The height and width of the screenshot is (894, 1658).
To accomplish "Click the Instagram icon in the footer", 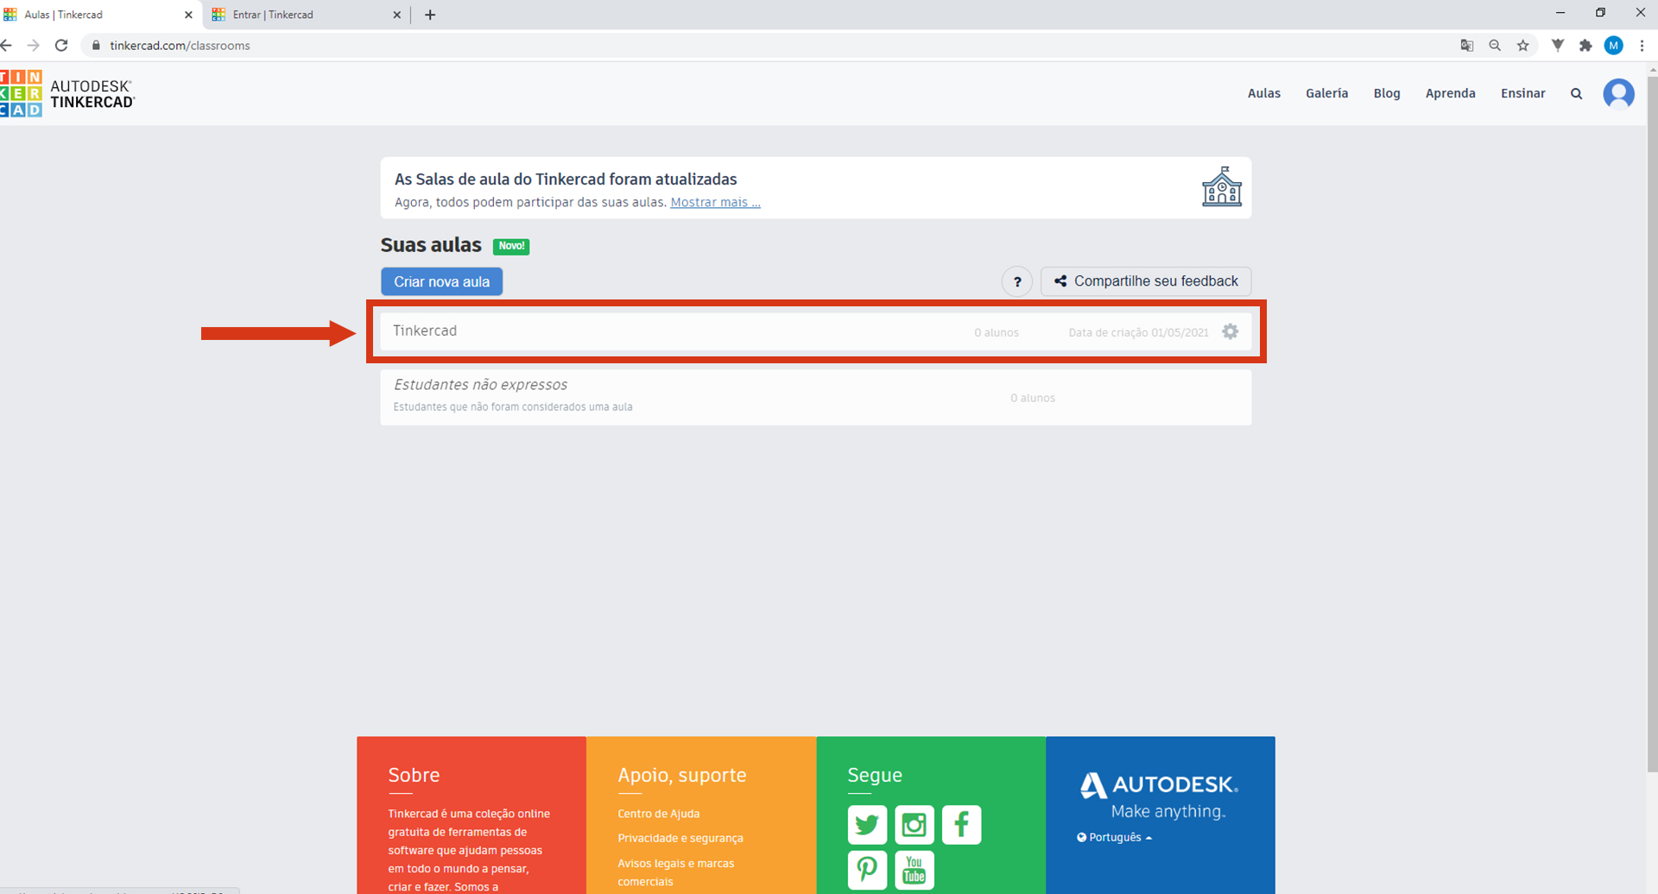I will [914, 825].
